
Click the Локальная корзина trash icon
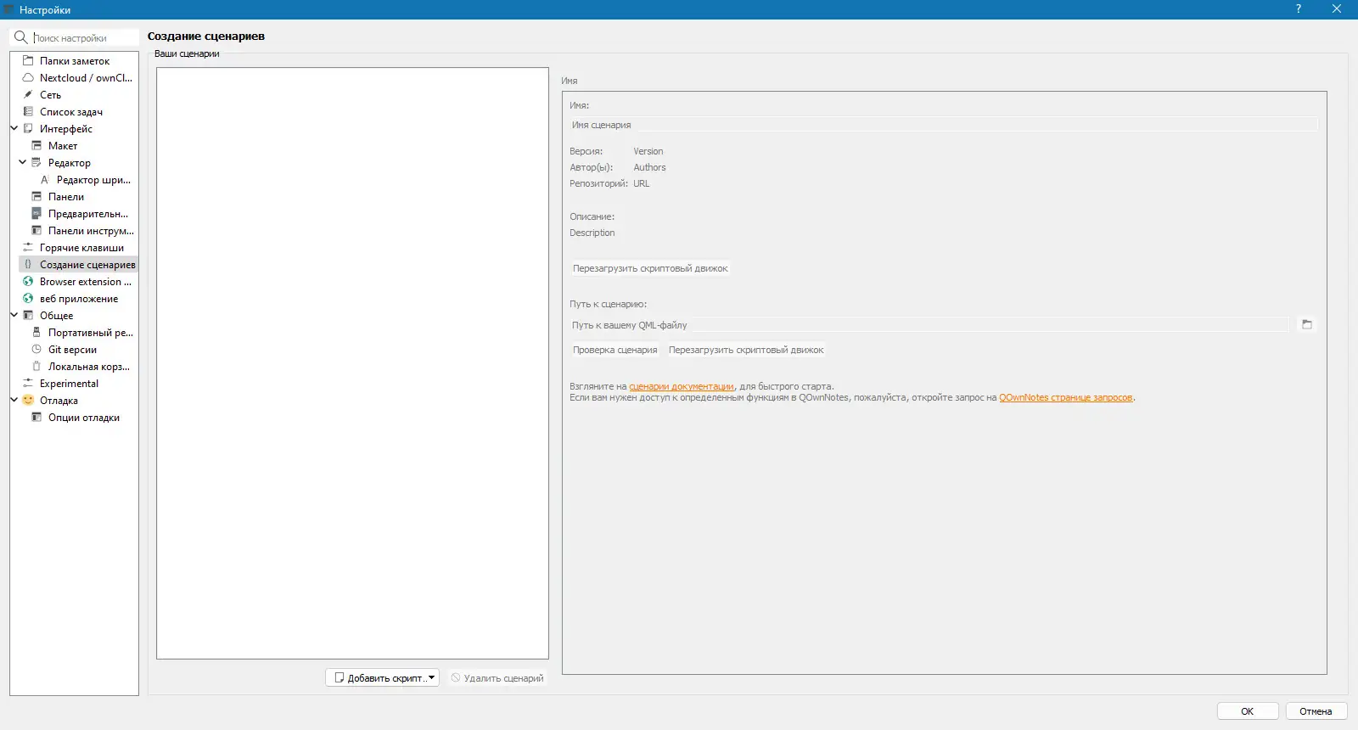tap(36, 367)
